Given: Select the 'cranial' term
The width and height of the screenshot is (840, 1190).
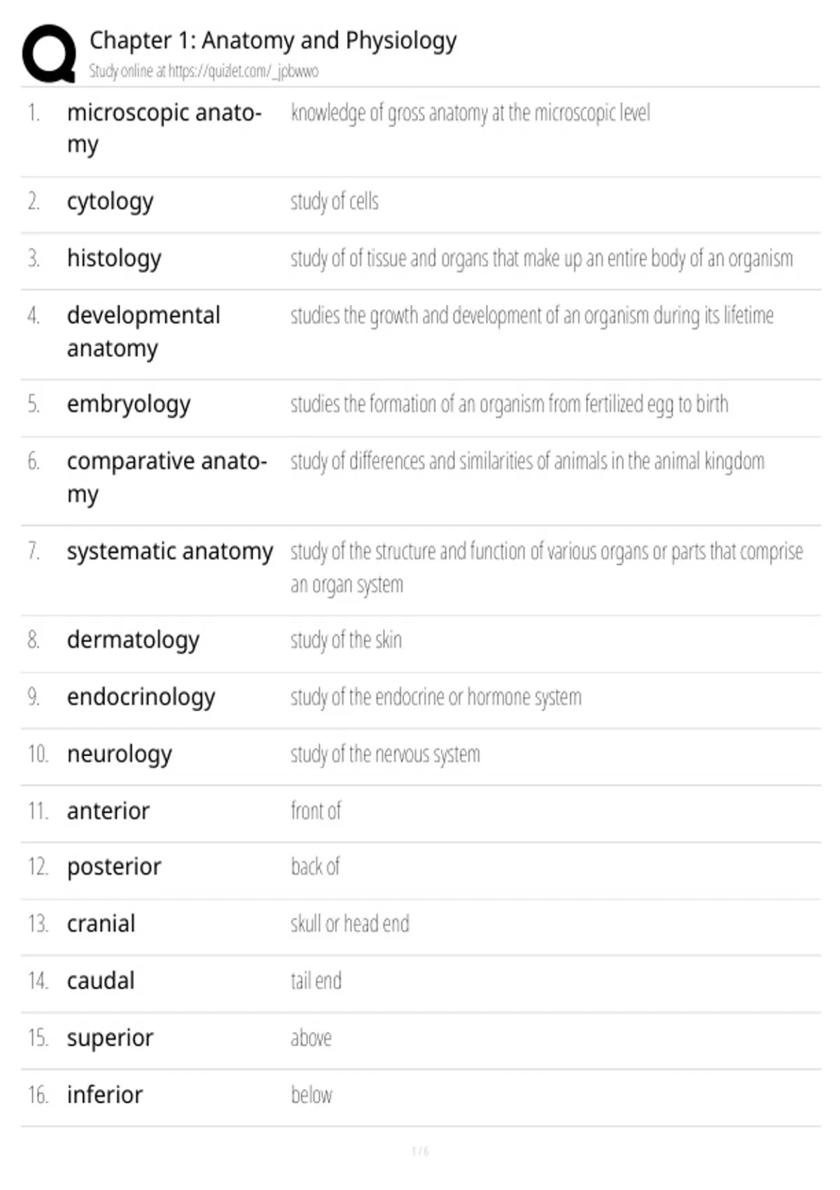Looking at the screenshot, I should coord(101,924).
